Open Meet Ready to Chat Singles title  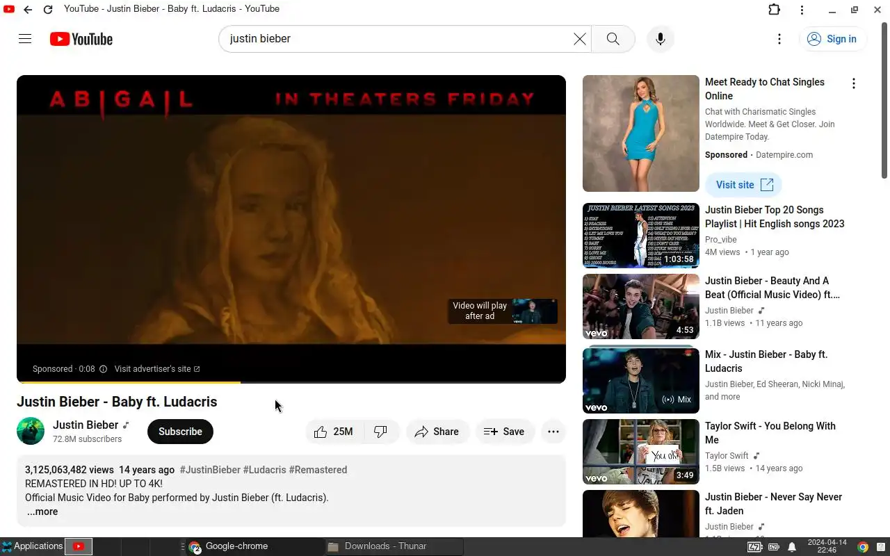765,89
